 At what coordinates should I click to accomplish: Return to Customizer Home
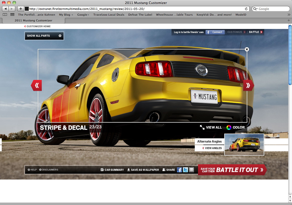(x=37, y=26)
